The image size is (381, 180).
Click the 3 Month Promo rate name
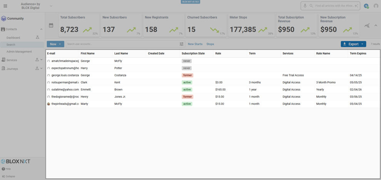[x=326, y=83]
